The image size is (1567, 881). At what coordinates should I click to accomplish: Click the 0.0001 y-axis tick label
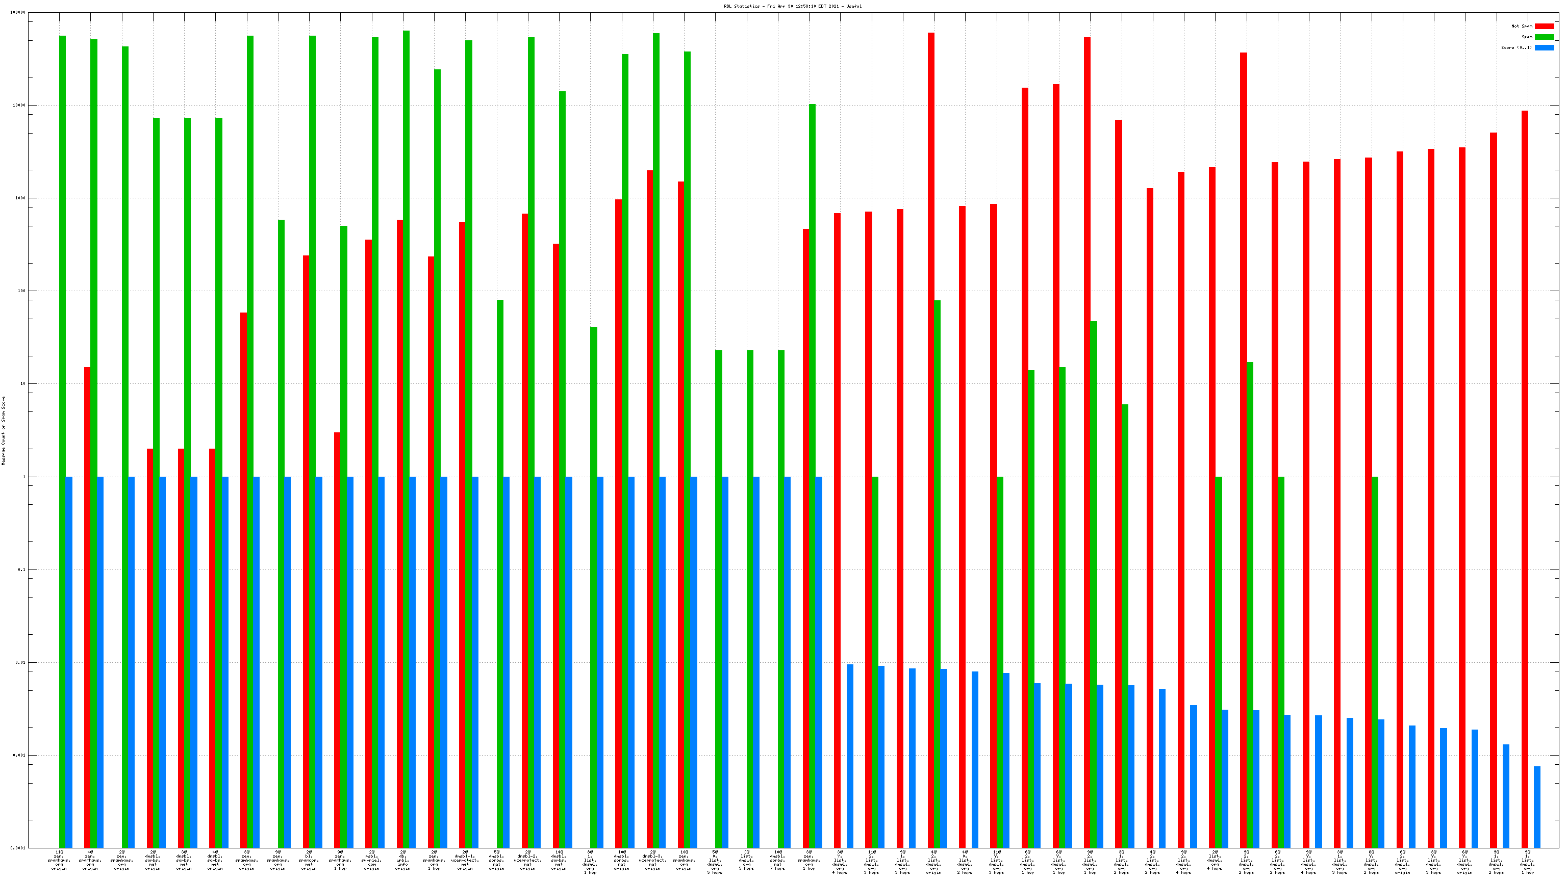[x=18, y=848]
